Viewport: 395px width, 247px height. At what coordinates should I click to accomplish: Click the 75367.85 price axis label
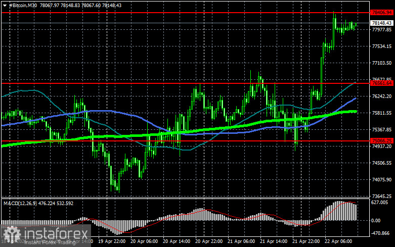coord(382,129)
